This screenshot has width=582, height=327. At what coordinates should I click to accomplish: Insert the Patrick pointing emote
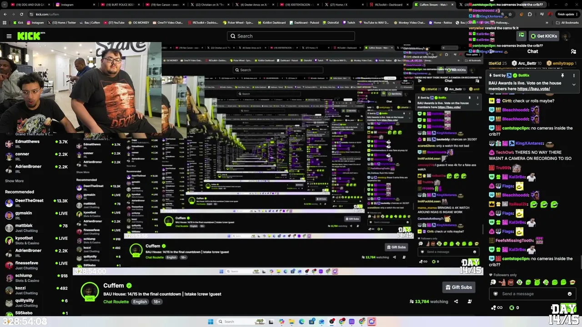tap(502, 282)
